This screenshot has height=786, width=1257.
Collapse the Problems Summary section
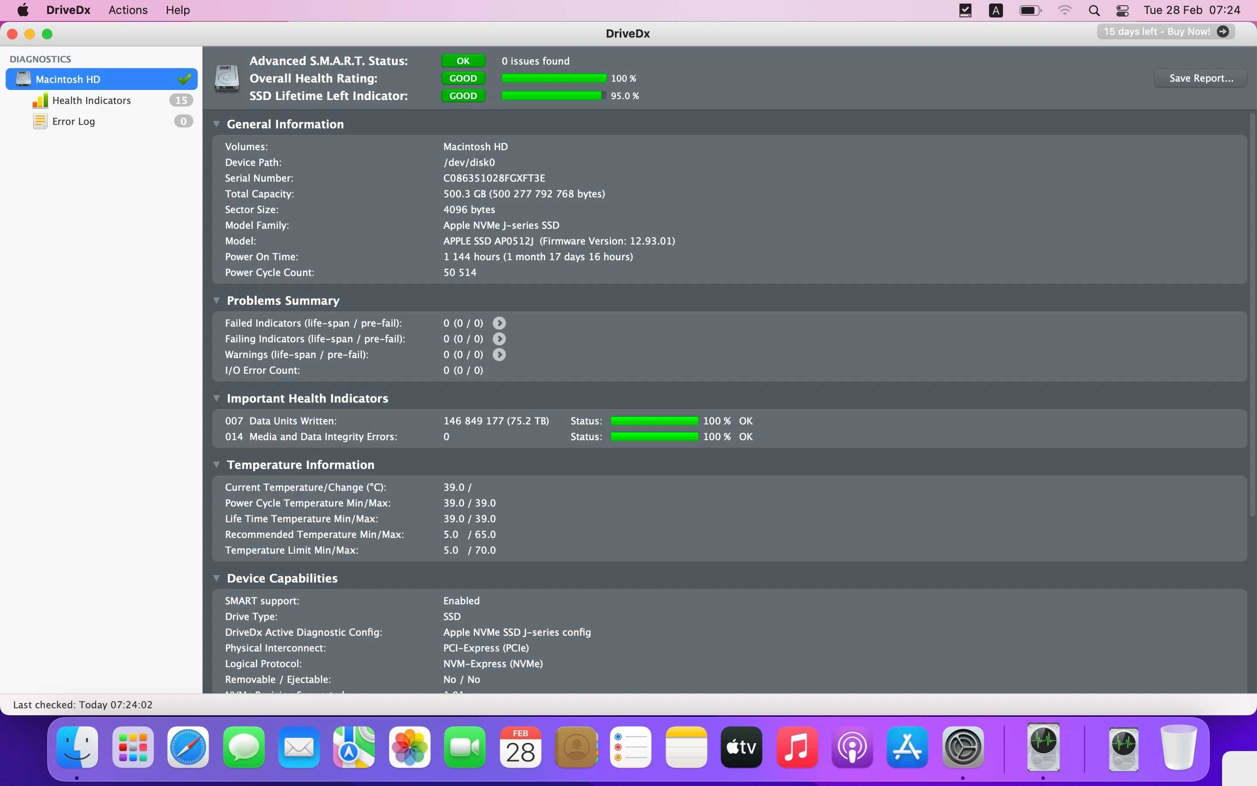click(x=216, y=300)
